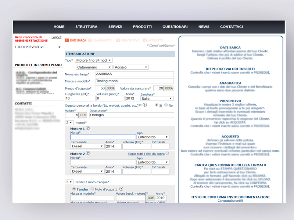Click the step 1 Dati Barca number icon

[67, 40]
